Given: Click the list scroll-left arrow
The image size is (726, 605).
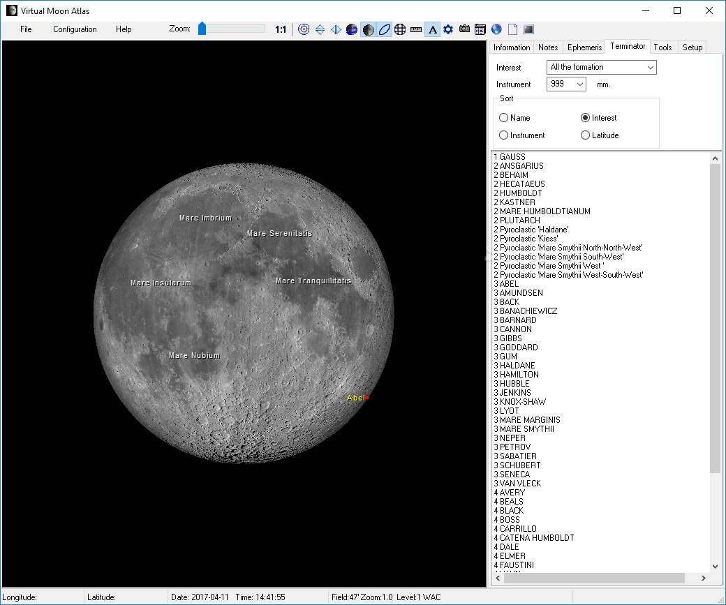Looking at the screenshot, I should [498, 578].
